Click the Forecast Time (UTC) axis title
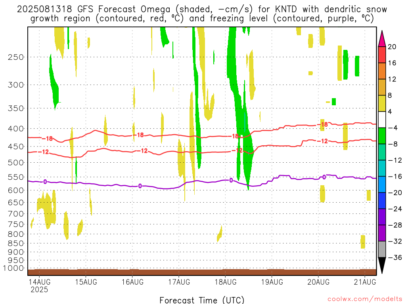 202,300
